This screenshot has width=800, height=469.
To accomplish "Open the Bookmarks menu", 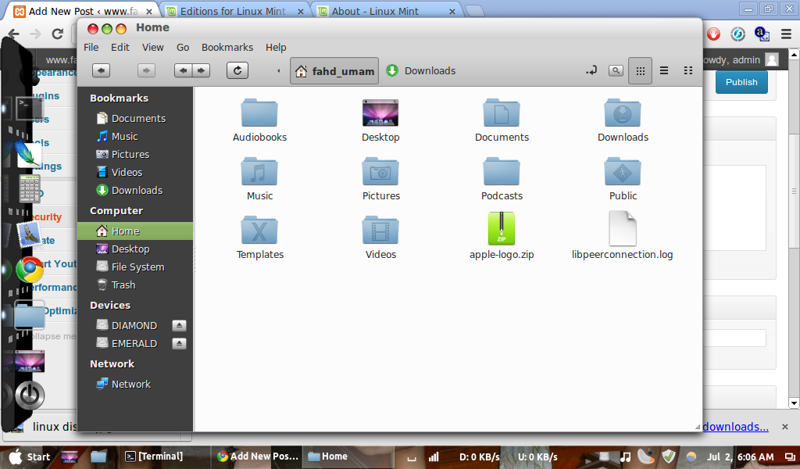I will pyautogui.click(x=227, y=47).
